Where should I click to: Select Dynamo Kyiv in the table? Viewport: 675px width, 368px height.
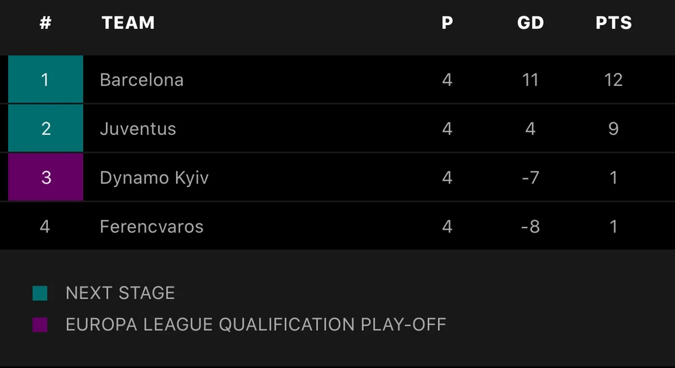pos(154,178)
